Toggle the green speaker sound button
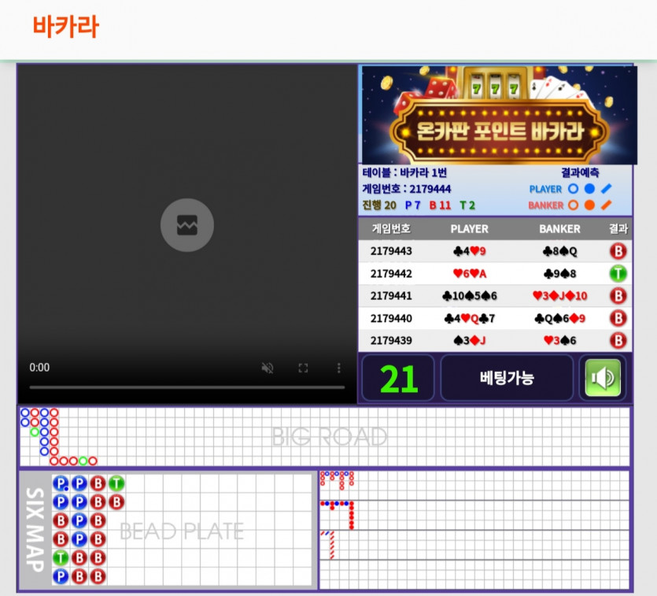This screenshot has width=657, height=596. click(603, 378)
